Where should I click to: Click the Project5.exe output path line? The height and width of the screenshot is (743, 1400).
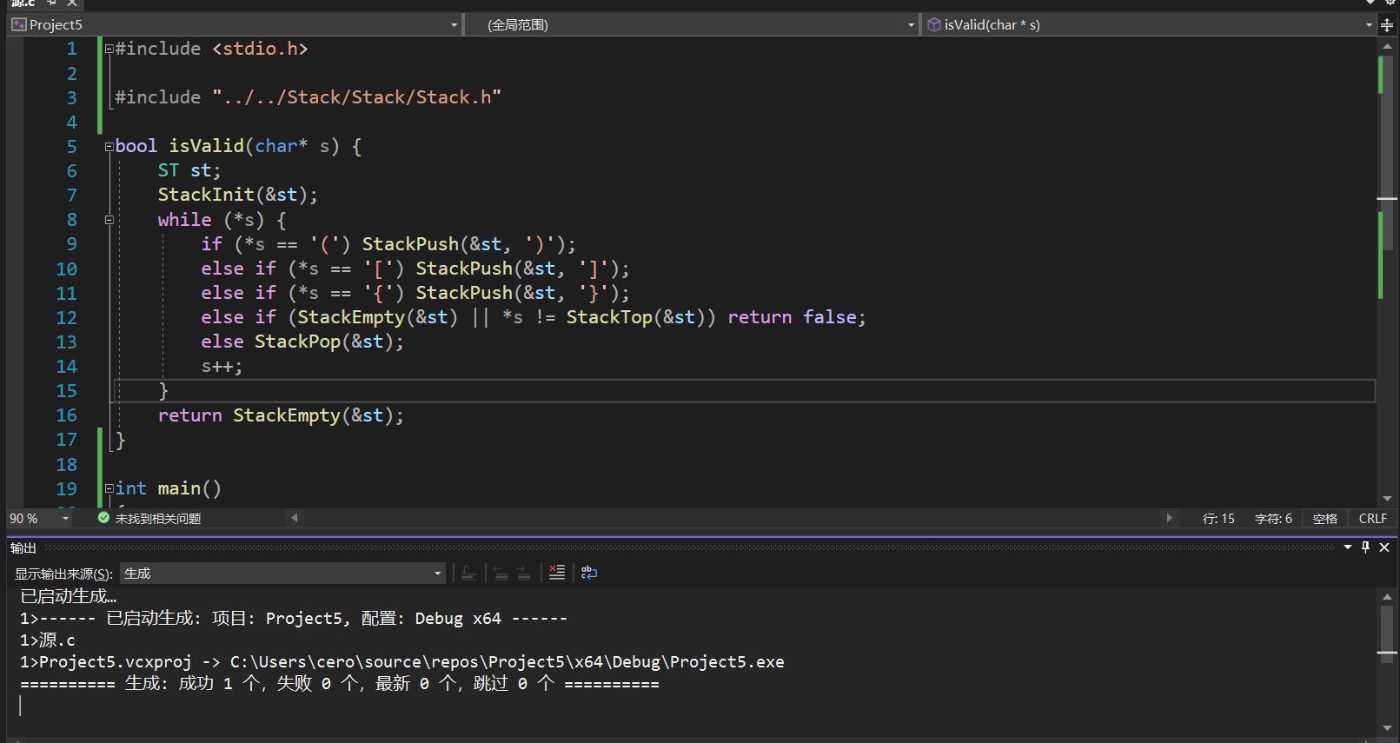(401, 662)
